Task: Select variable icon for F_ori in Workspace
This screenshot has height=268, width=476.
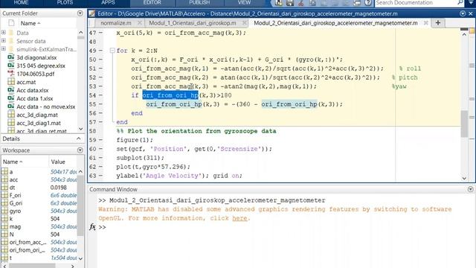Action: click(4, 195)
